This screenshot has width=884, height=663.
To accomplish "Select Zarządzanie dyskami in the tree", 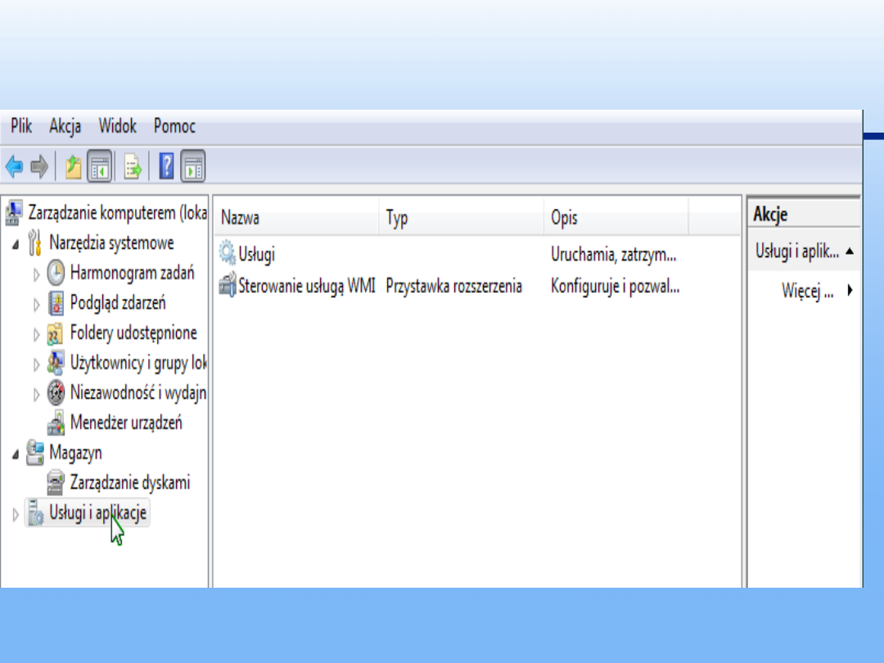I will [x=129, y=483].
